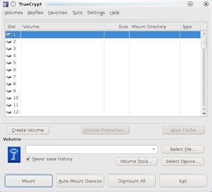
Task: Click Dismount All
Action: 132,181
